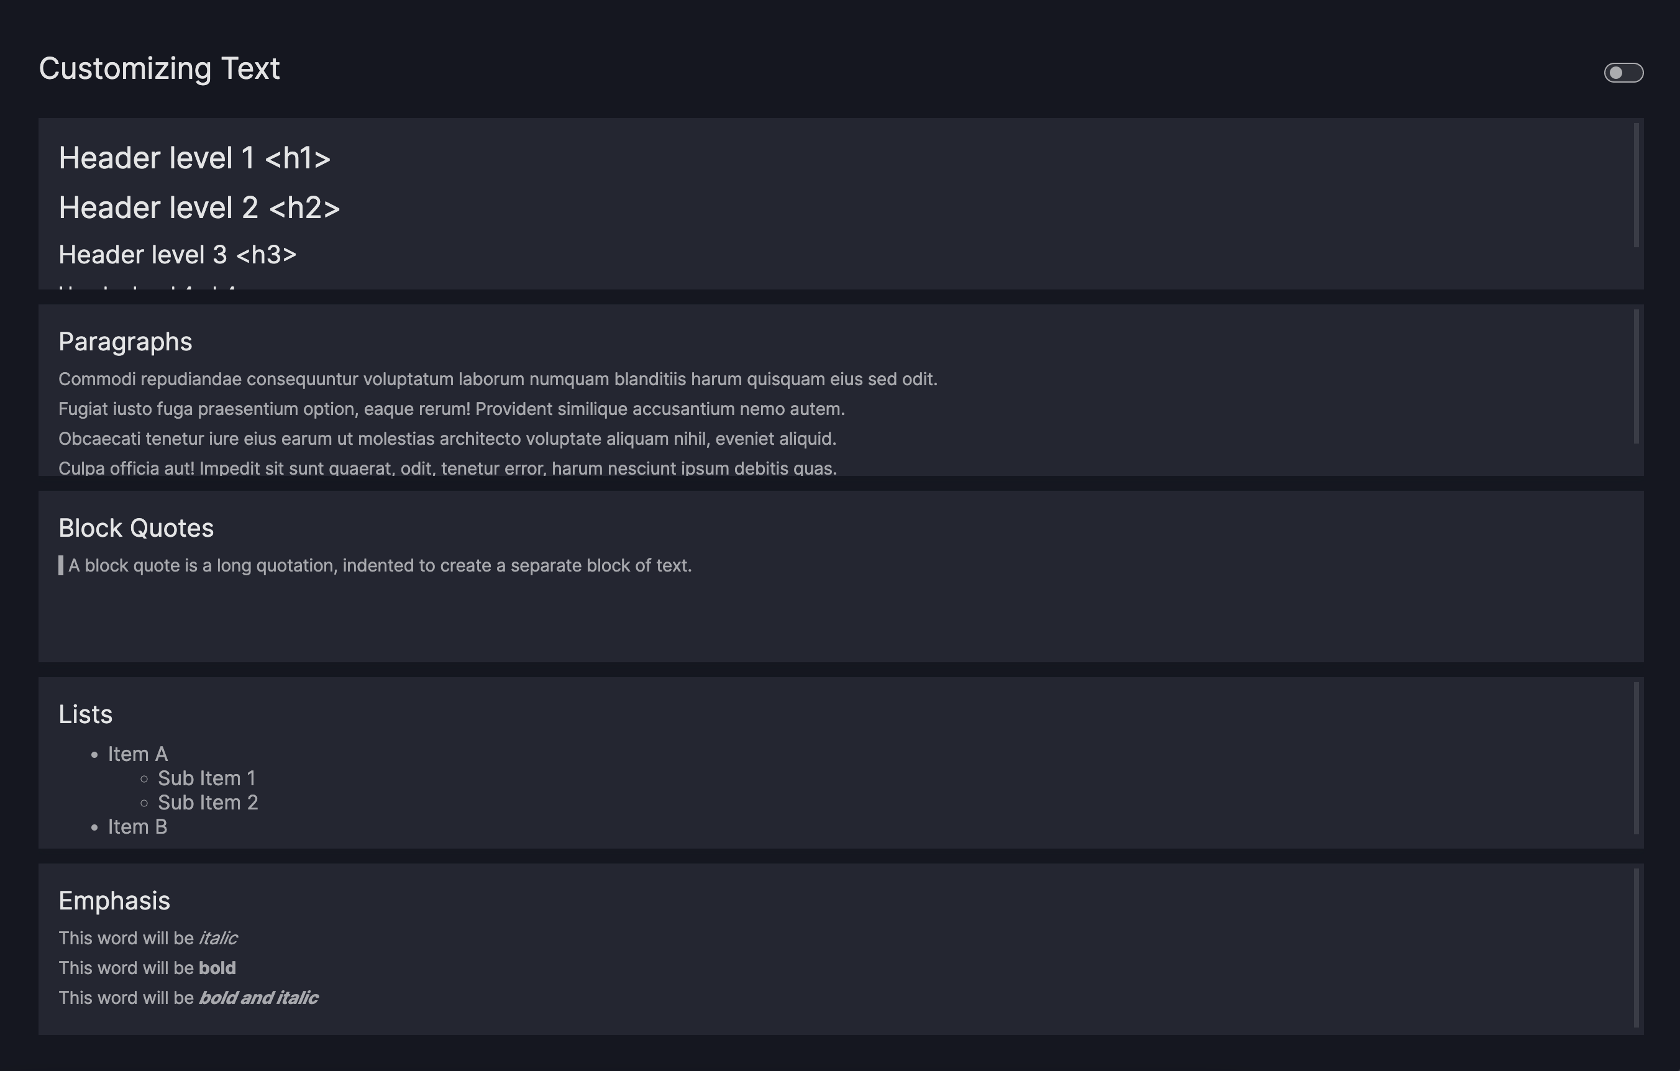Click the Block Quotes section heading
Image resolution: width=1680 pixels, height=1071 pixels.
pos(136,528)
